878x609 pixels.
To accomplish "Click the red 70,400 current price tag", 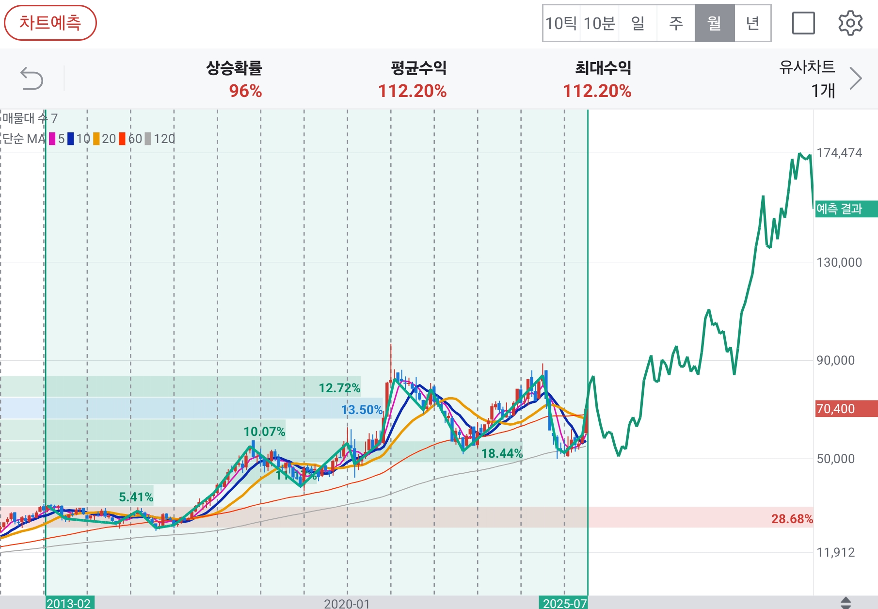I will pos(846,409).
